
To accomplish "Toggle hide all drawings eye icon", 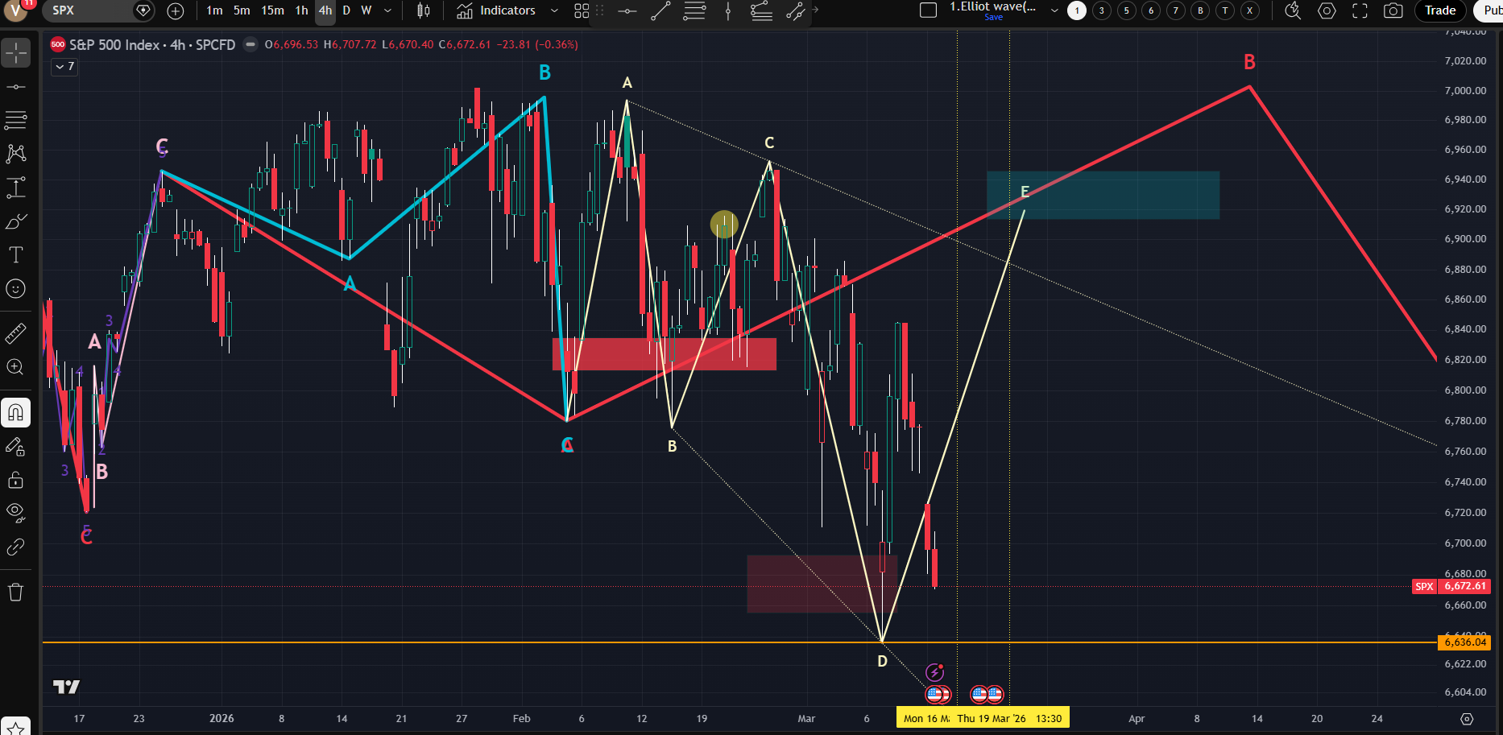I will point(15,512).
